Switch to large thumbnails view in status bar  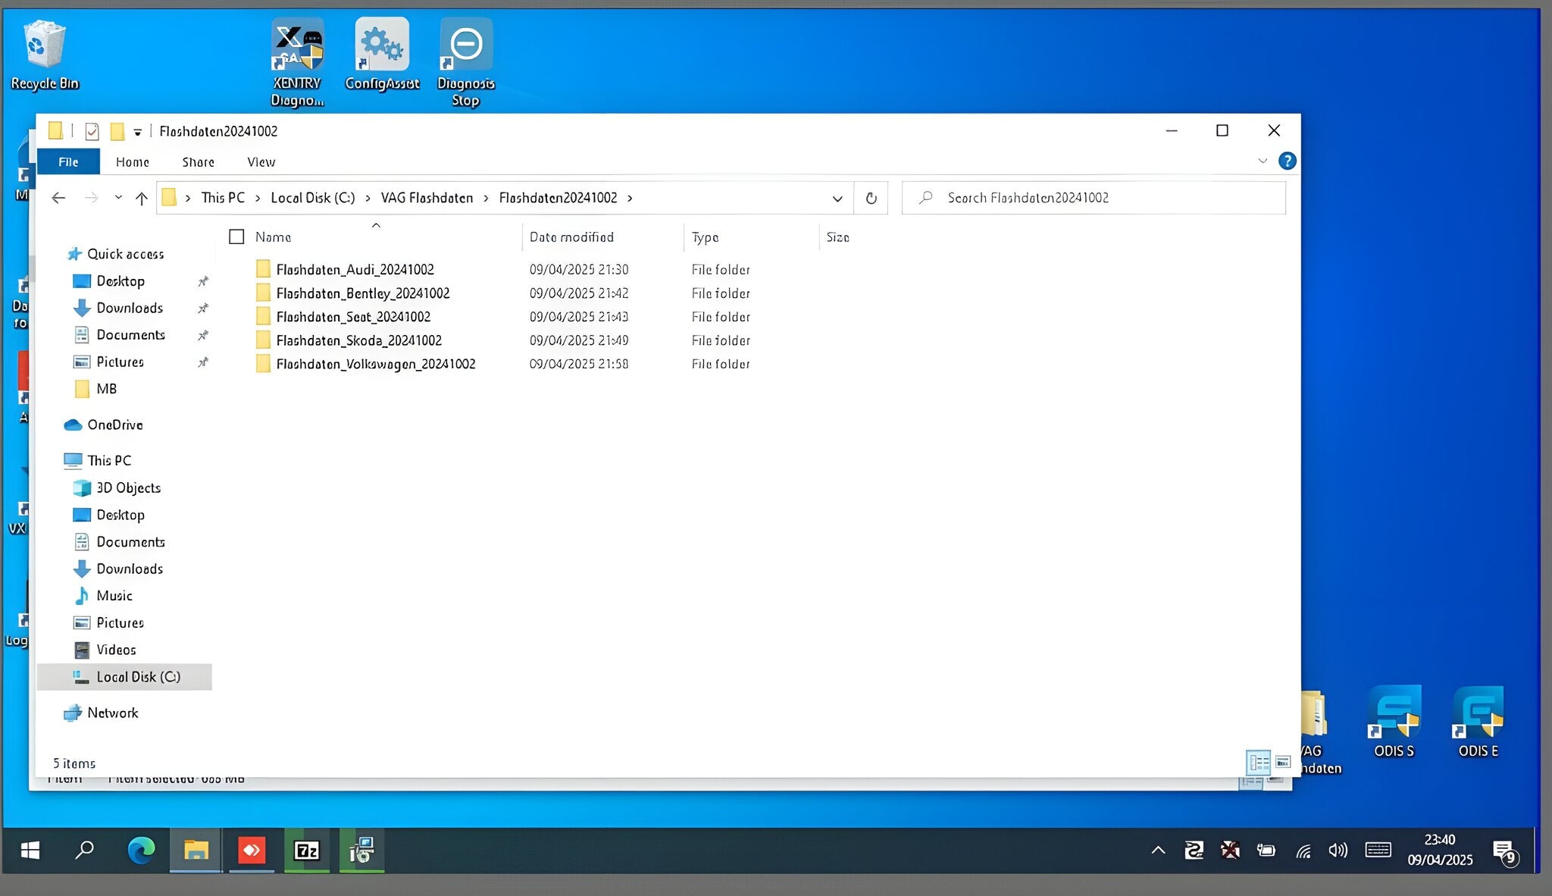[x=1281, y=761]
